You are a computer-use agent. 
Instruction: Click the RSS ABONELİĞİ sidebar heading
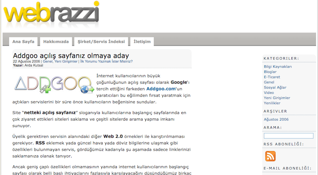[284, 144]
